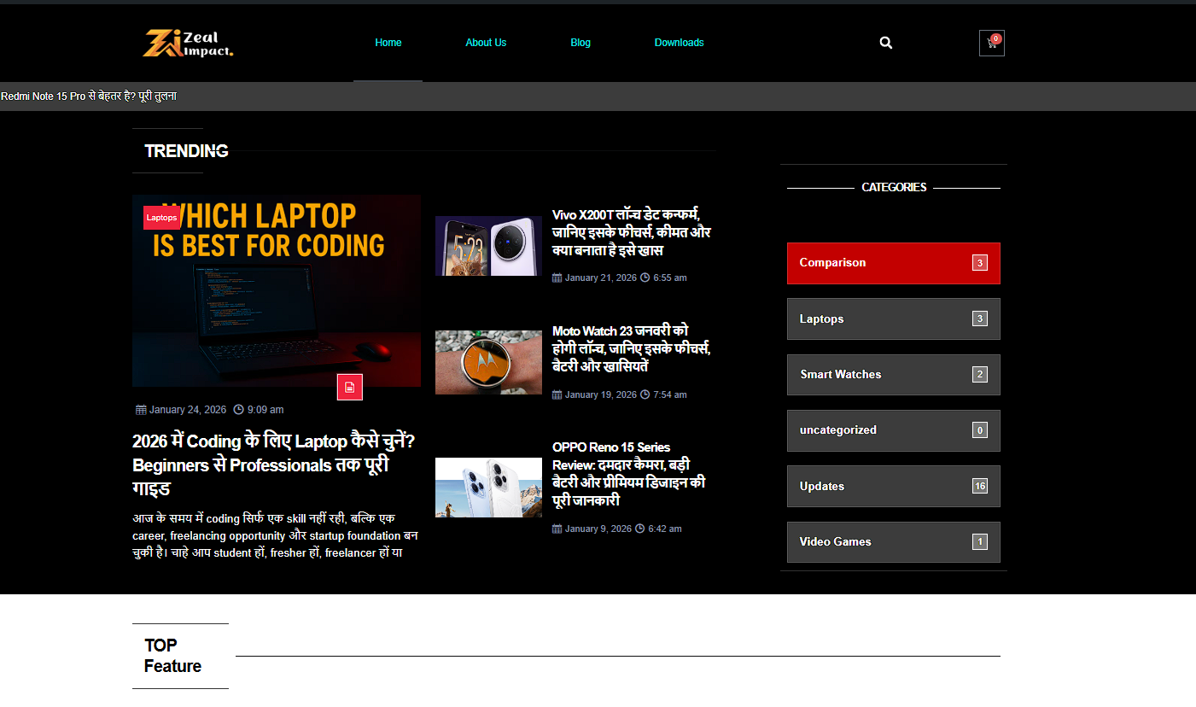Select the Laptops category button
The image size is (1196, 707).
(x=893, y=319)
